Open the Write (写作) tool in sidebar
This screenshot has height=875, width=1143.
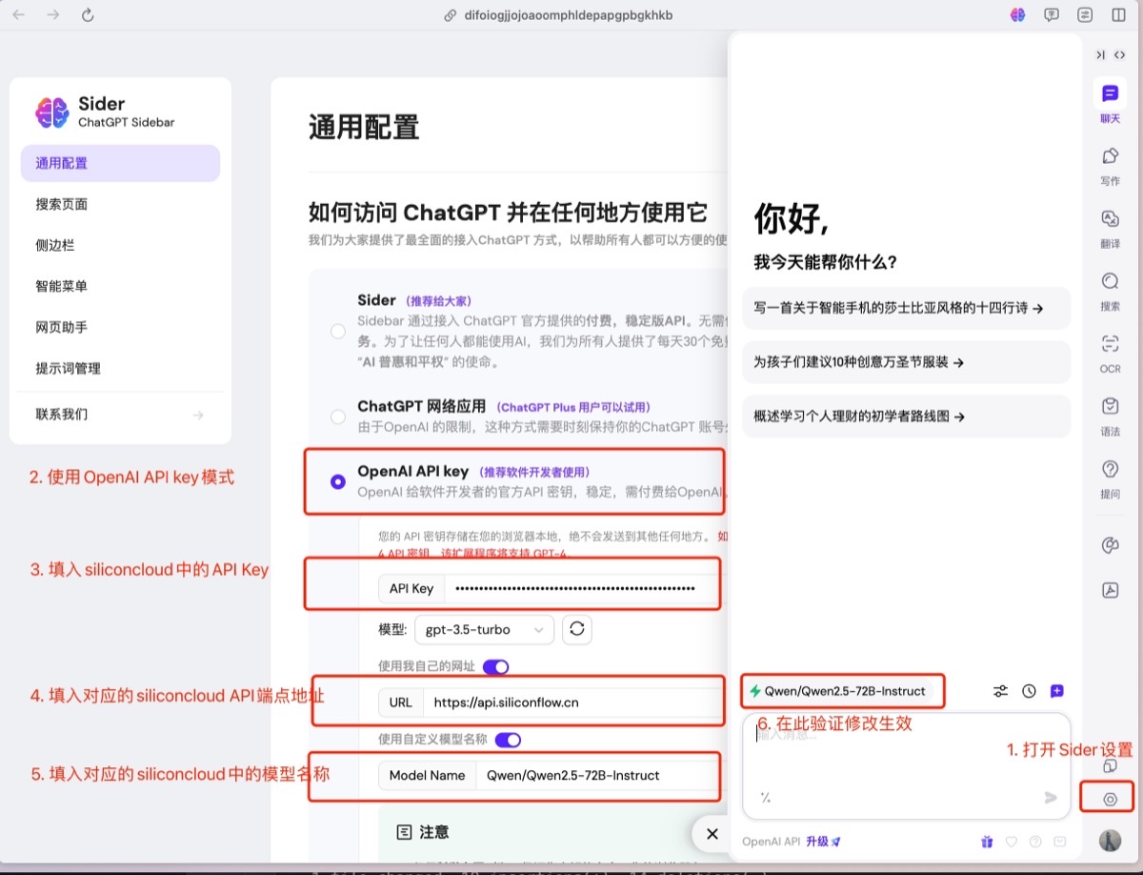1110,156
